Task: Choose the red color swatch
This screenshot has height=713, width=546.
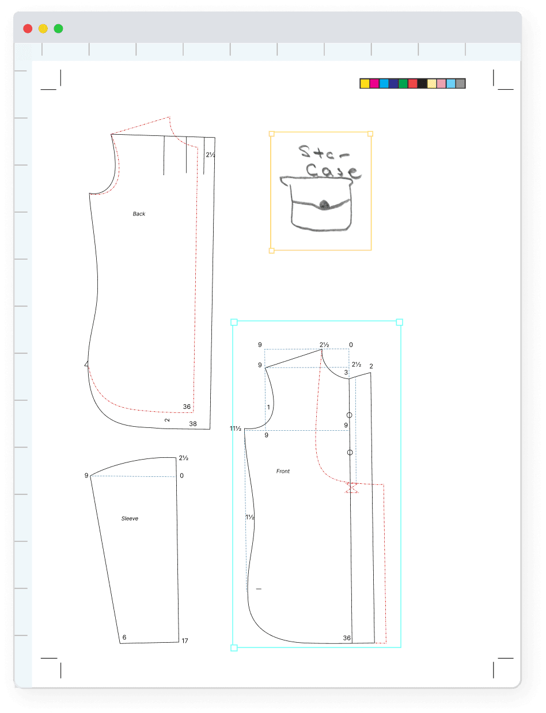Action: tap(412, 84)
